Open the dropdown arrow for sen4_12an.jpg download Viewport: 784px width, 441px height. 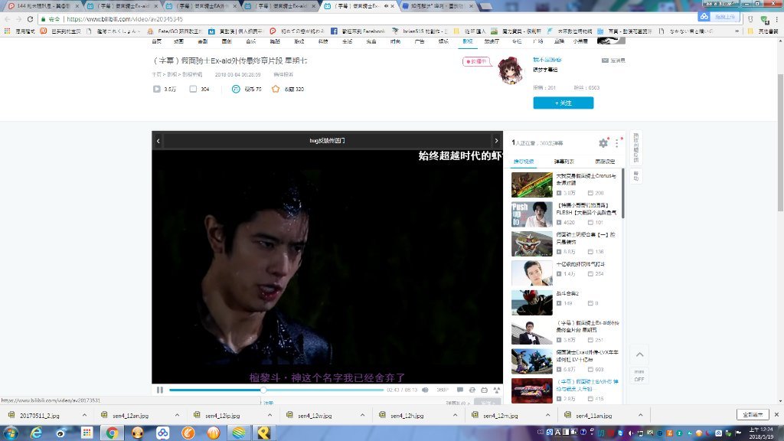coord(177,416)
